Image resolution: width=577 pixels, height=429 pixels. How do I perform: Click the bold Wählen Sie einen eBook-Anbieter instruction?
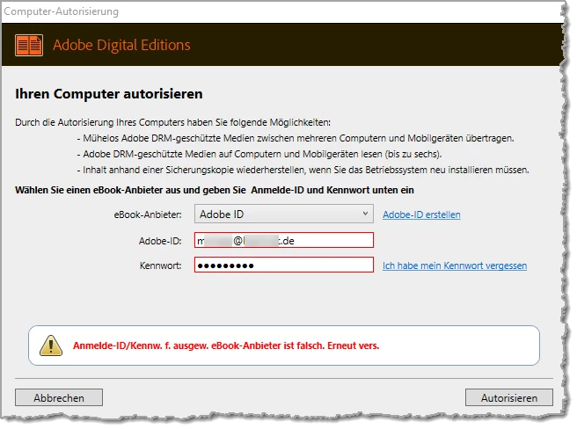coord(215,190)
